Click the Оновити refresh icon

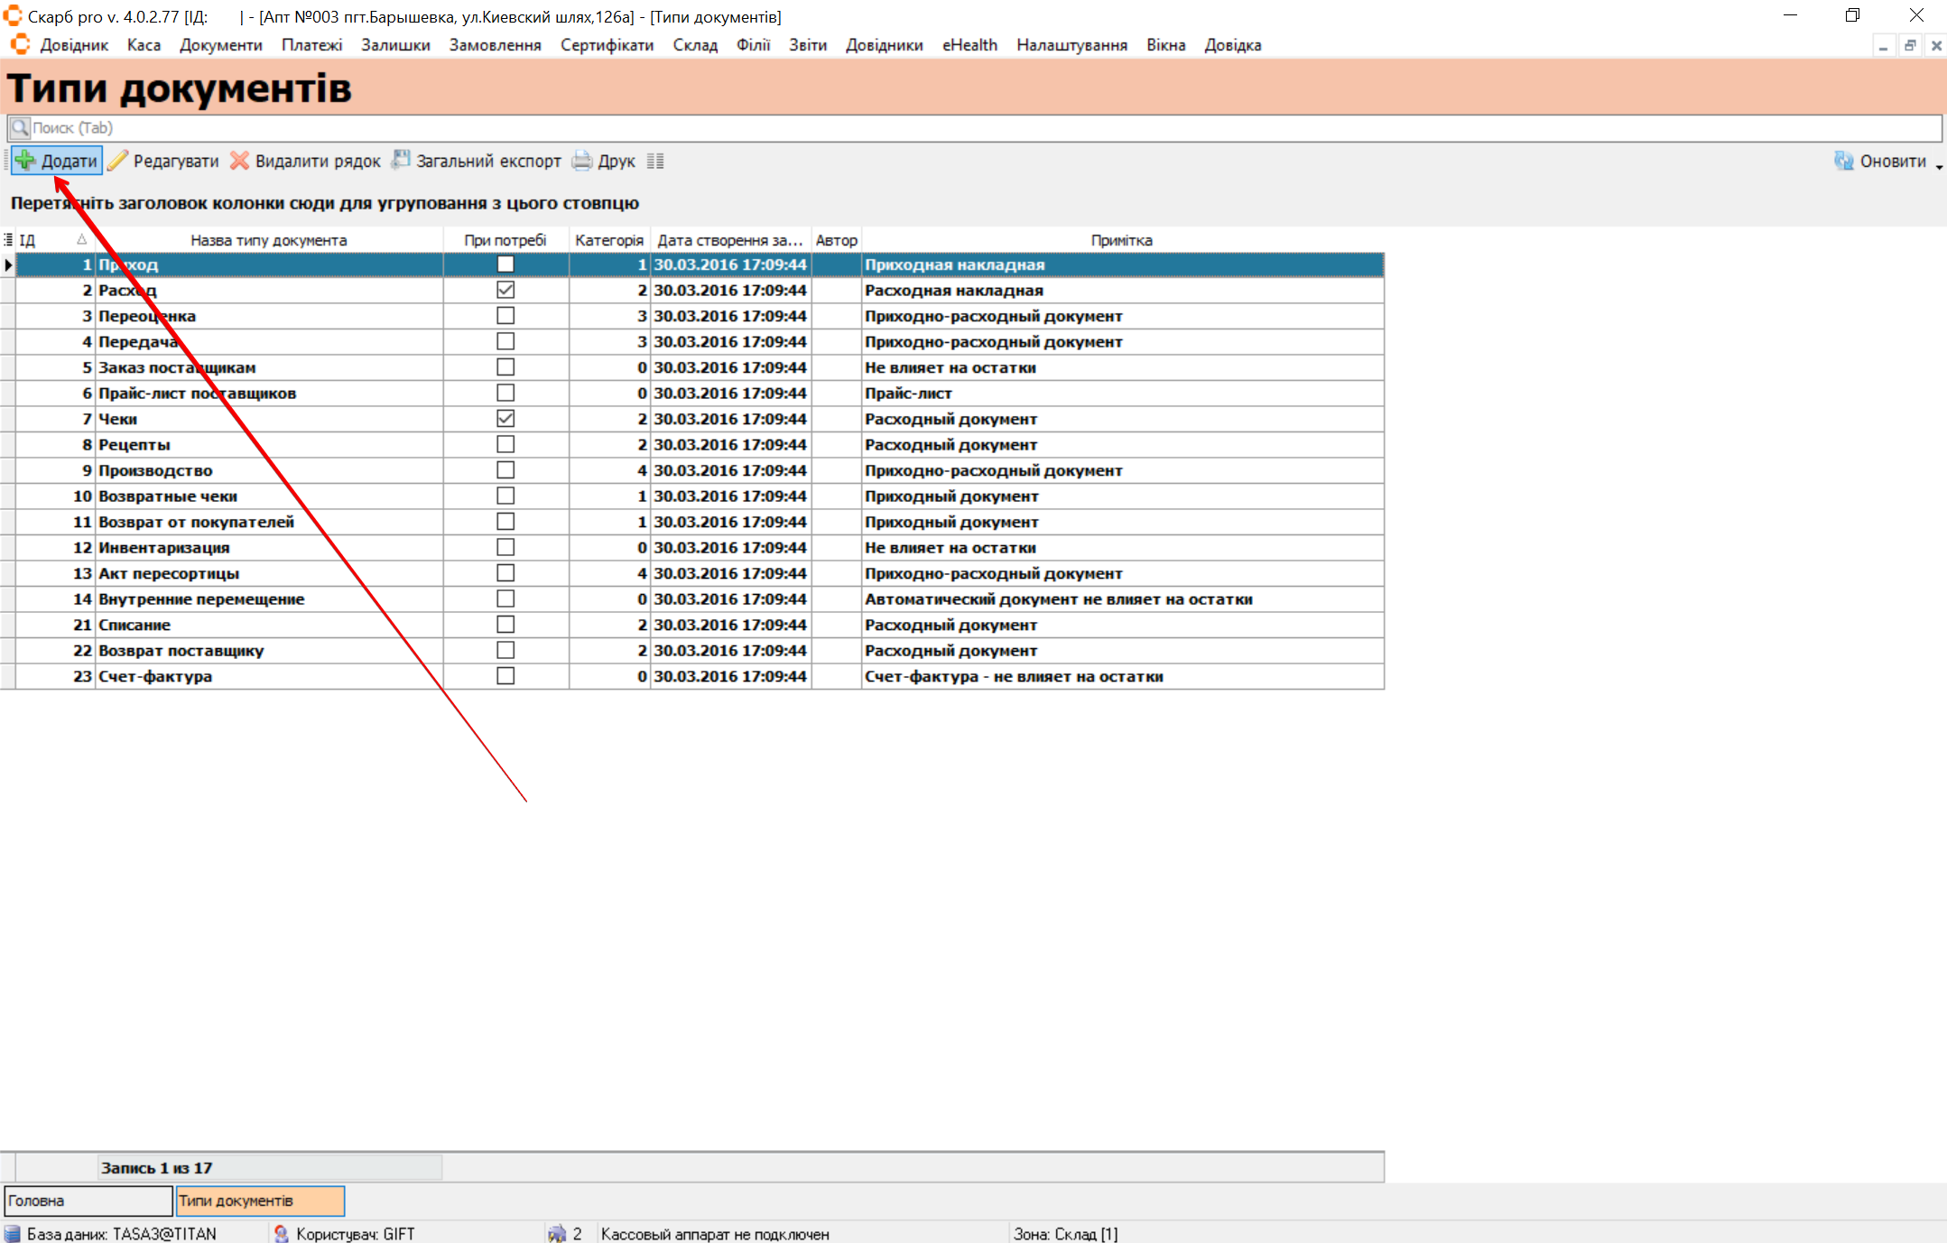[1844, 161]
